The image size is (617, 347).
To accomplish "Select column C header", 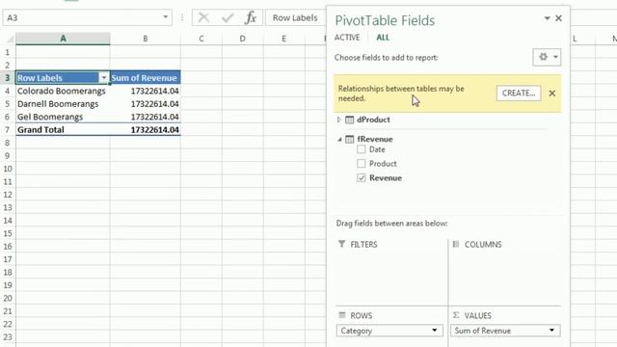I will (201, 39).
